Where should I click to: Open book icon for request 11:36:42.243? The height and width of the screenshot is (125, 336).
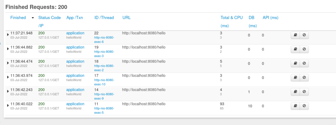(295, 92)
